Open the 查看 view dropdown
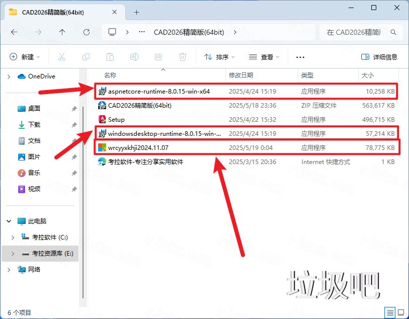This screenshot has width=409, height=319. [264, 57]
